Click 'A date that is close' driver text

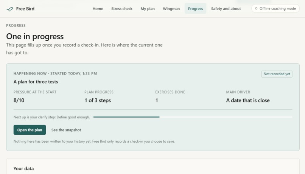[248, 100]
